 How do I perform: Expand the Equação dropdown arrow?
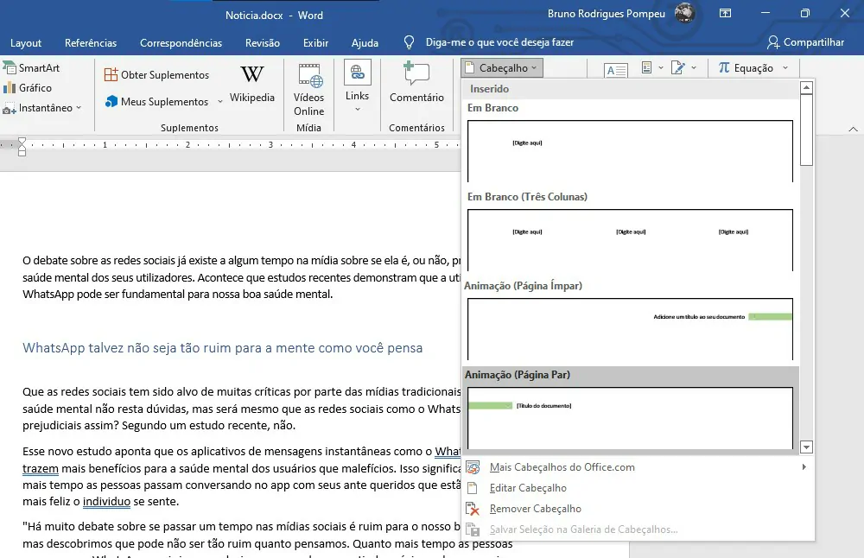785,67
